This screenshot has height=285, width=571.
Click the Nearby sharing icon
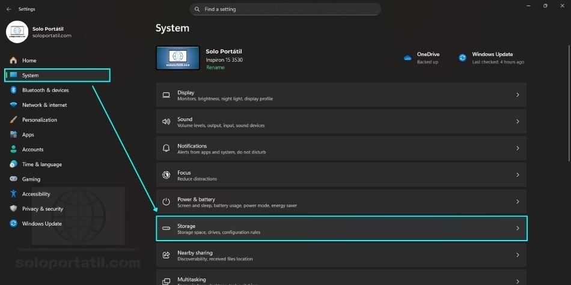pyautogui.click(x=166, y=255)
